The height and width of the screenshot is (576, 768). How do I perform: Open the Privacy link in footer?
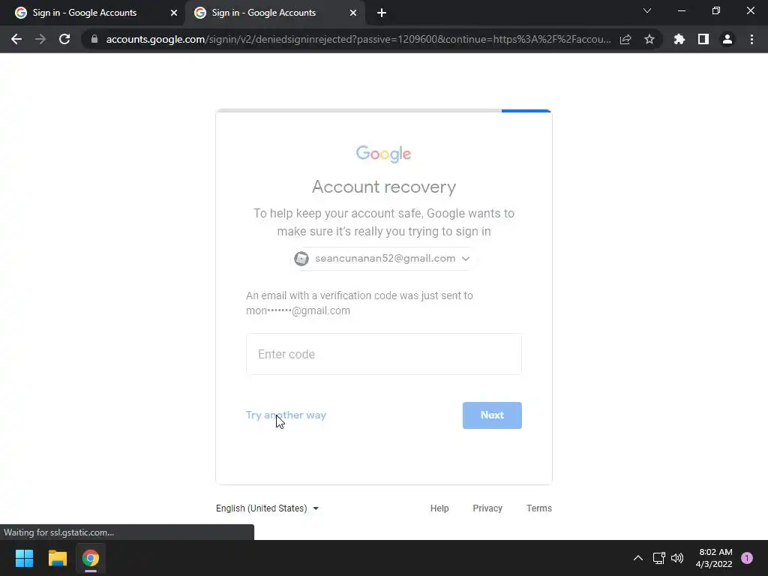[x=487, y=508]
